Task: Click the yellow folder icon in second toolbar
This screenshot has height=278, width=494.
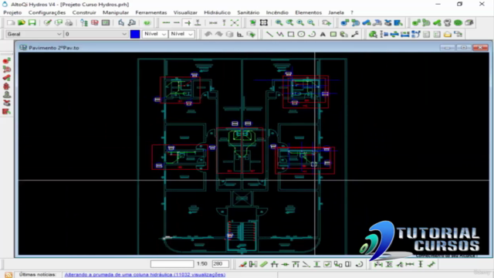Action: tap(448, 34)
